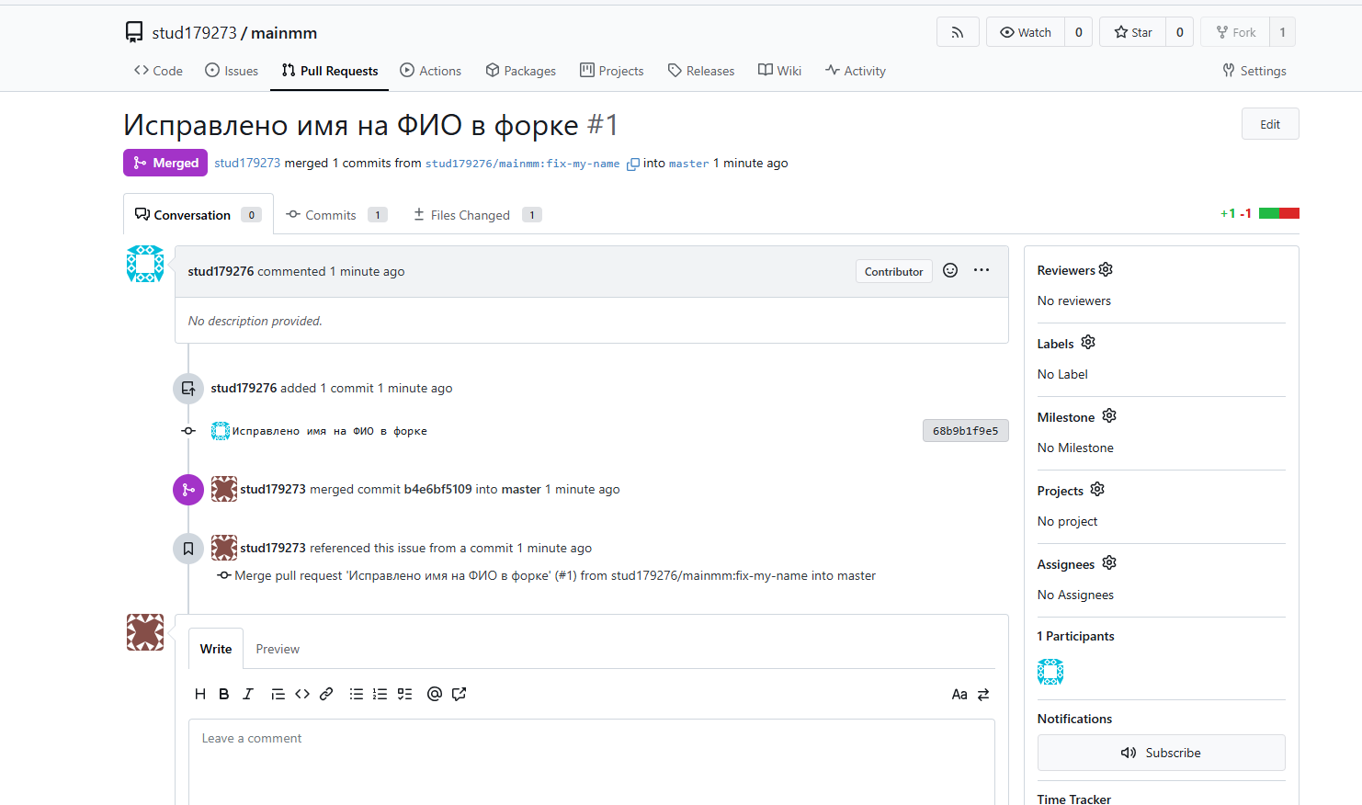Toggle monospace font with Aa button
This screenshot has height=805, width=1362.
(x=959, y=695)
